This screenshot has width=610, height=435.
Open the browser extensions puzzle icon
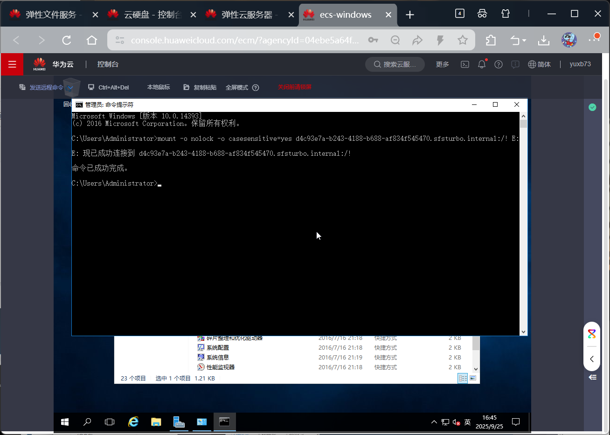[x=491, y=40]
